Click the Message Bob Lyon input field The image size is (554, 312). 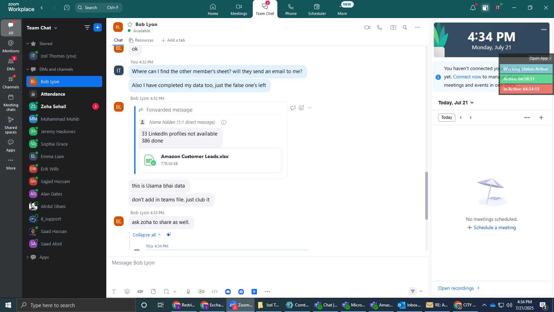tap(267, 263)
